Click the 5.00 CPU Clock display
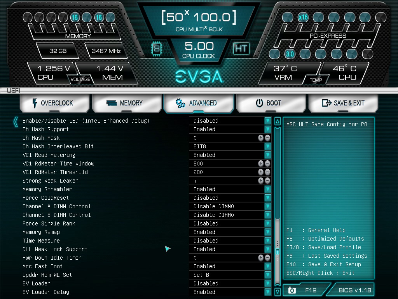This screenshot has width=398, height=299. 199,50
